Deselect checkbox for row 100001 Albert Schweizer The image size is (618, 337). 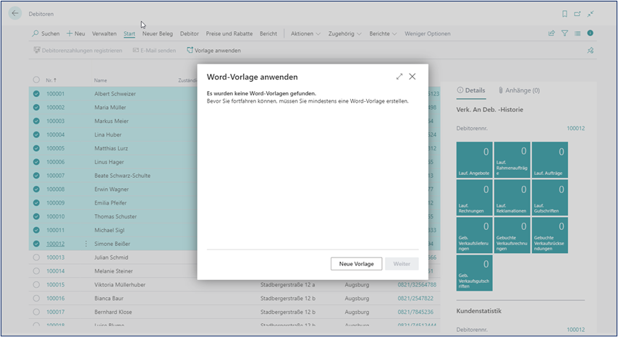click(x=36, y=94)
